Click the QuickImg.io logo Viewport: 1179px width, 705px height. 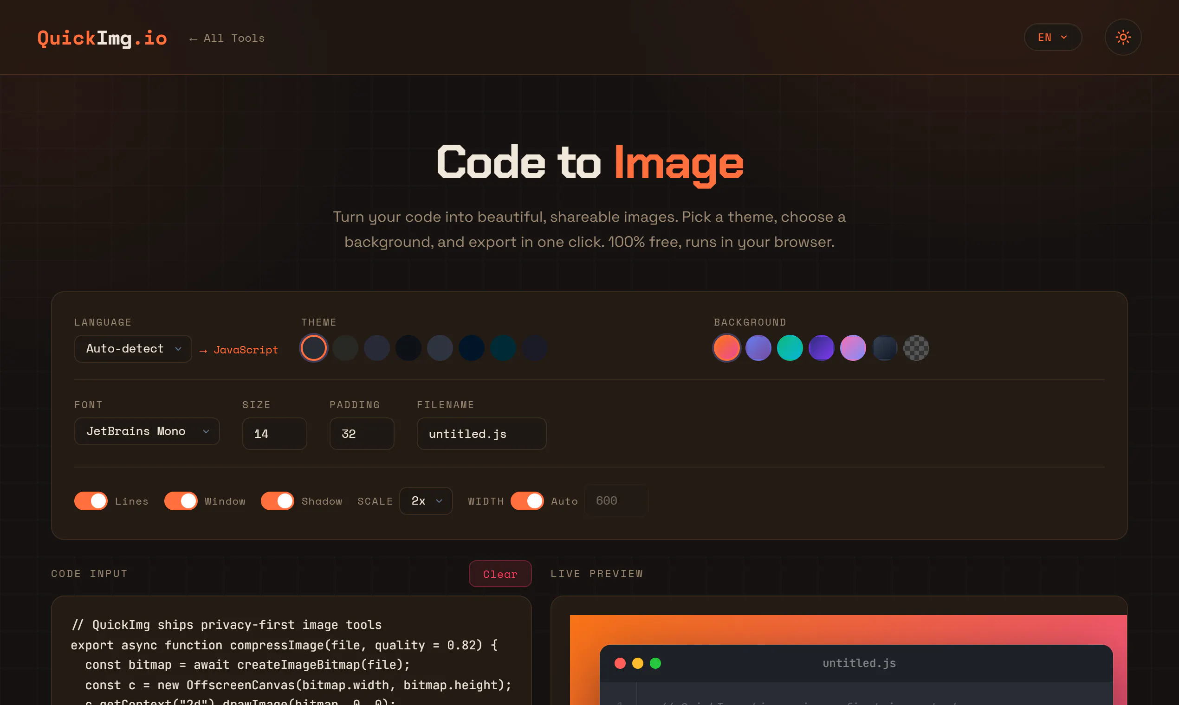coord(102,38)
